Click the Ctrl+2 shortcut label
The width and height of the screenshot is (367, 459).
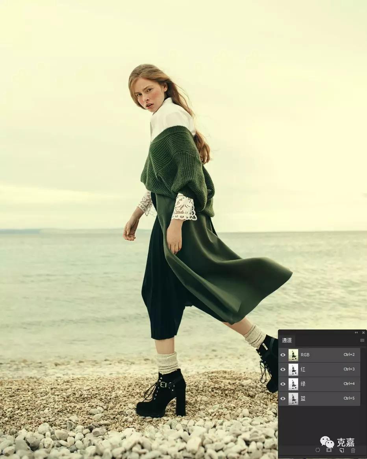tap(349, 355)
